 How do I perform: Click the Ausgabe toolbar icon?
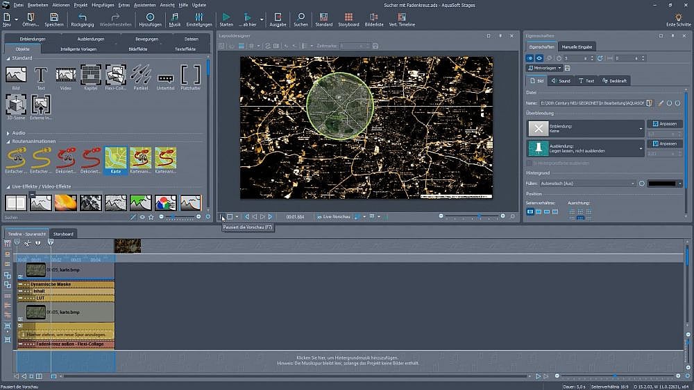click(x=278, y=17)
